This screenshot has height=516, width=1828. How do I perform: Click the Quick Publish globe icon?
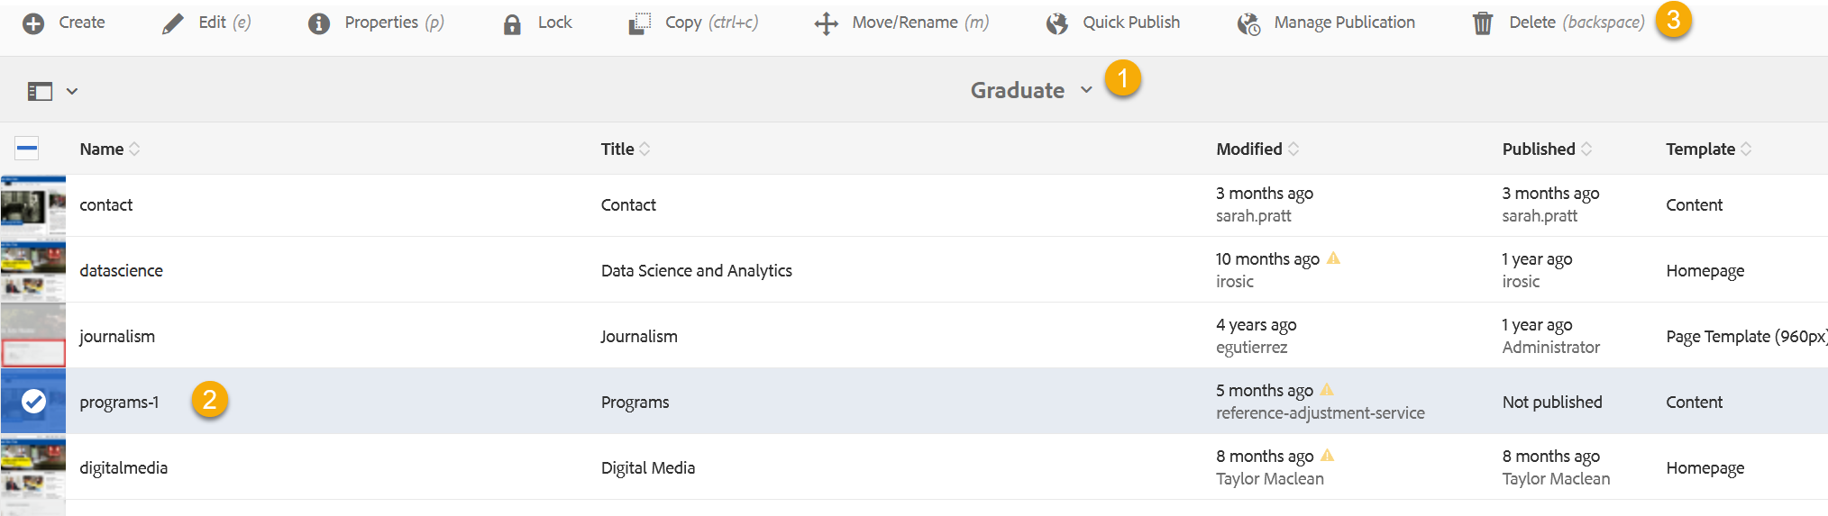click(1056, 23)
